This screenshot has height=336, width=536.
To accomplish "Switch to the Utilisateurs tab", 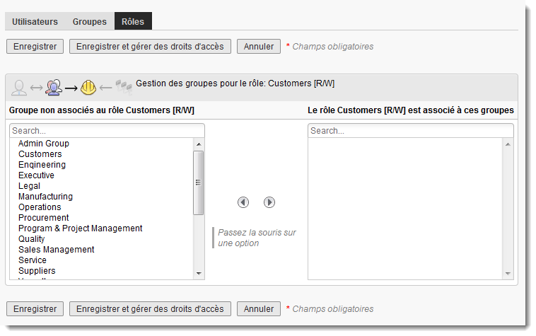I will click(x=35, y=21).
